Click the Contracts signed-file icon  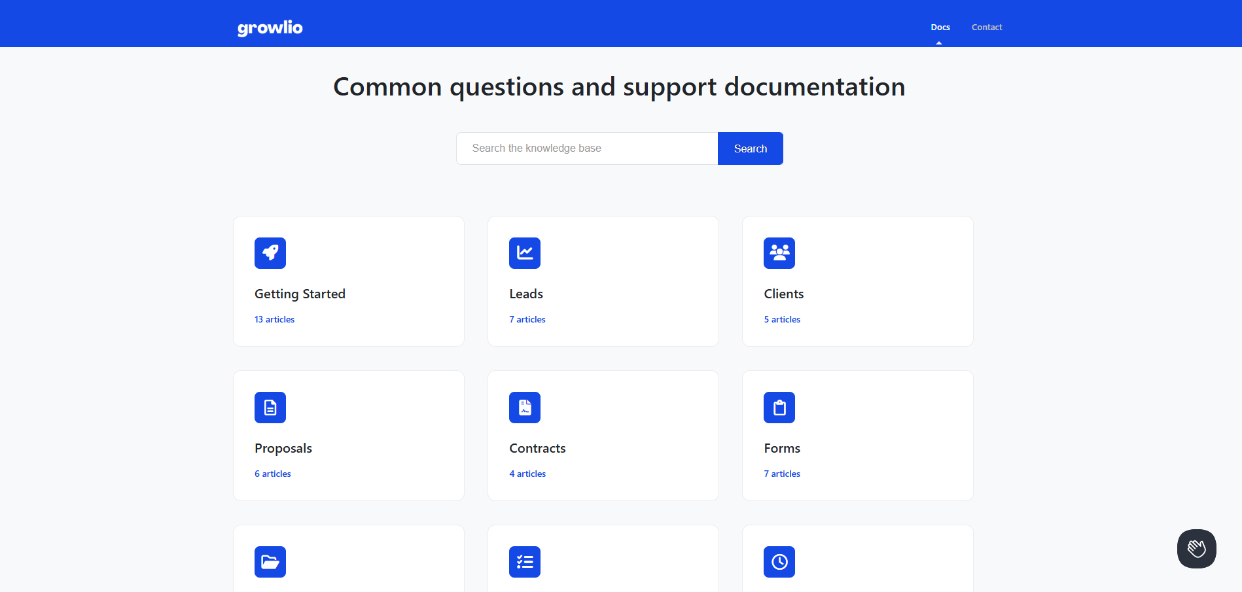525,408
